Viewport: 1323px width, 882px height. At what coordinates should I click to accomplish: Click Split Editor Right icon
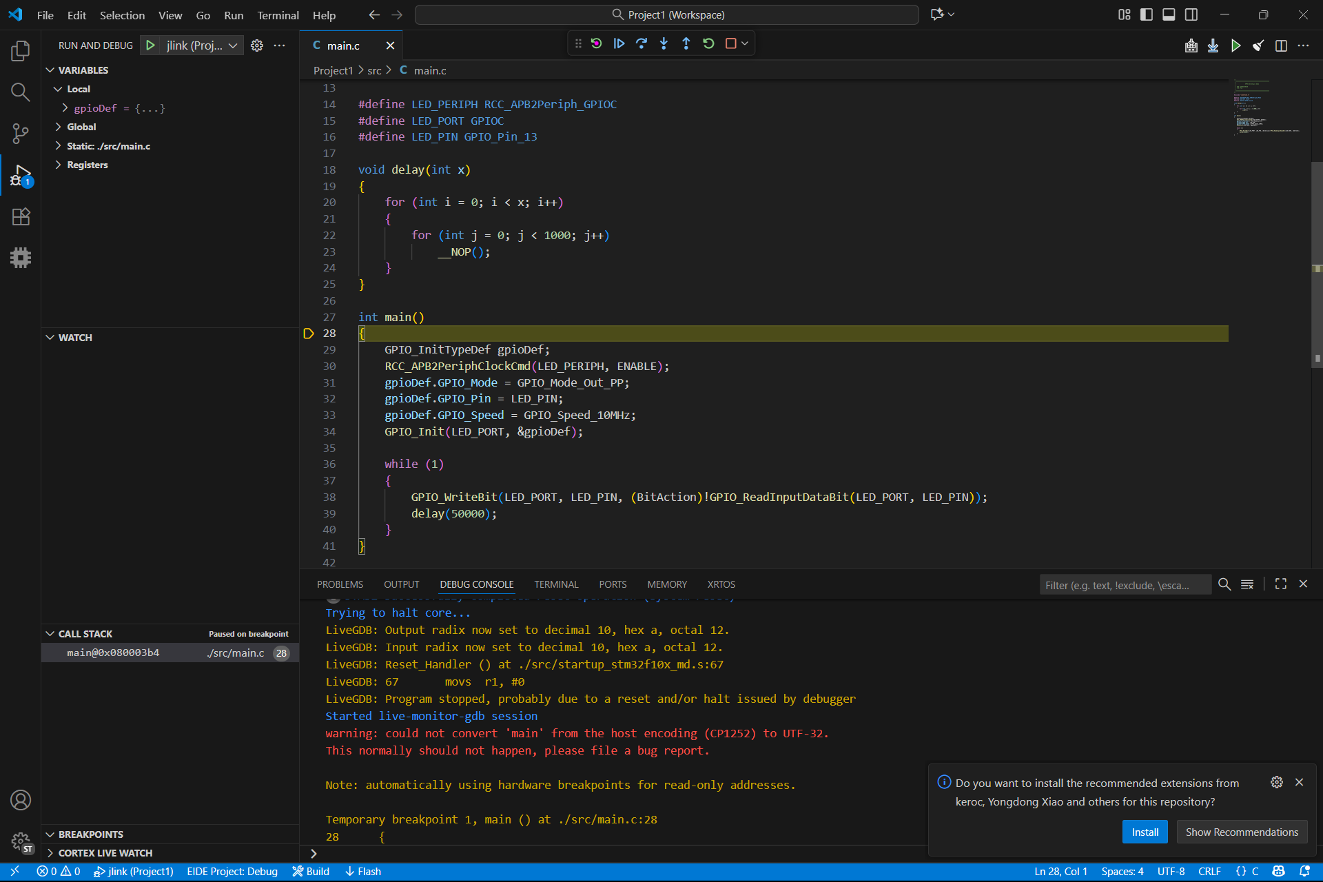1281,45
